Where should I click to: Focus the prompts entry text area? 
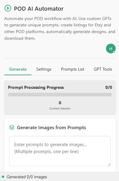click(x=60, y=151)
